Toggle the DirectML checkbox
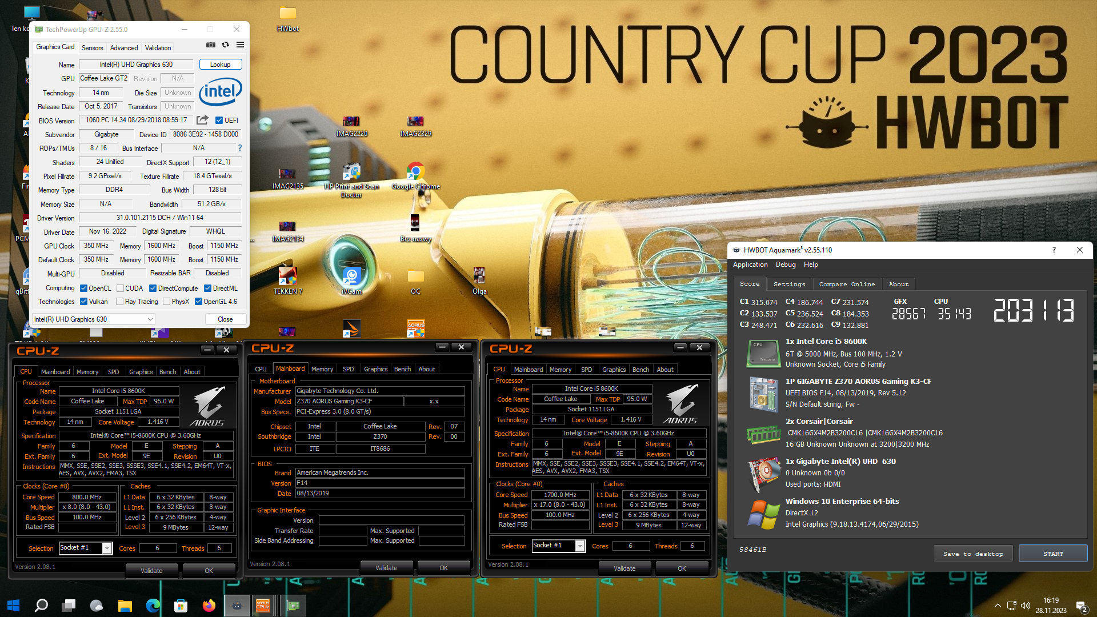The height and width of the screenshot is (617, 1097). (x=208, y=289)
